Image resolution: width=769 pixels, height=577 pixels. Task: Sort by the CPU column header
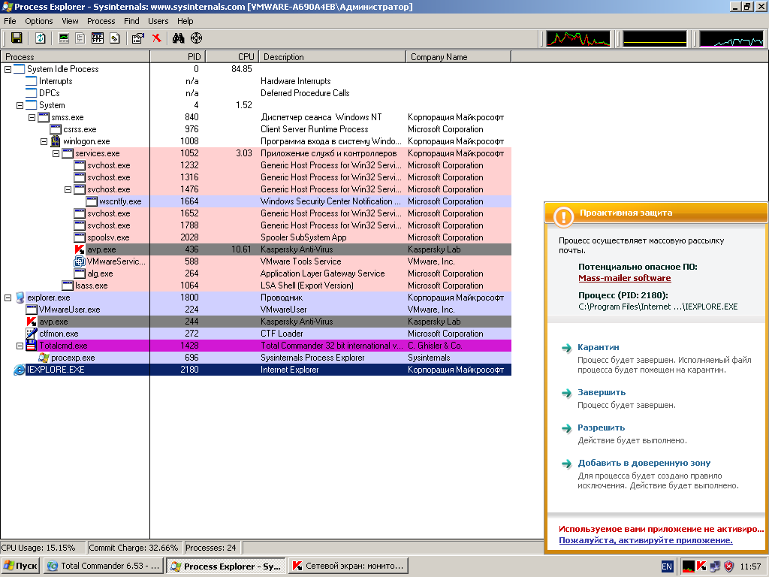coord(231,57)
